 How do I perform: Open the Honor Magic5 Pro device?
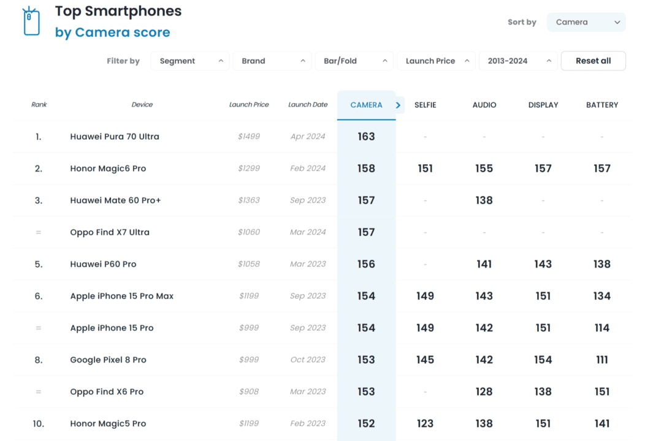pos(108,424)
